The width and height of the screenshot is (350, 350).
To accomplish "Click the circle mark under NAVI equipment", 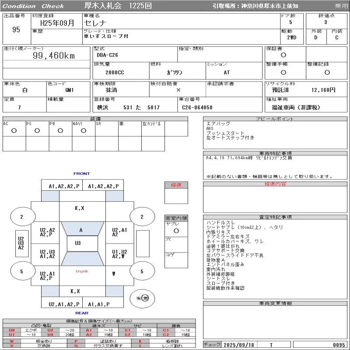I will tap(83, 131).
